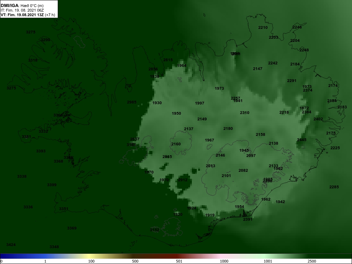This screenshot has width=352, height=264.
Task: Select the map value 3351
Action: coord(63,209)
